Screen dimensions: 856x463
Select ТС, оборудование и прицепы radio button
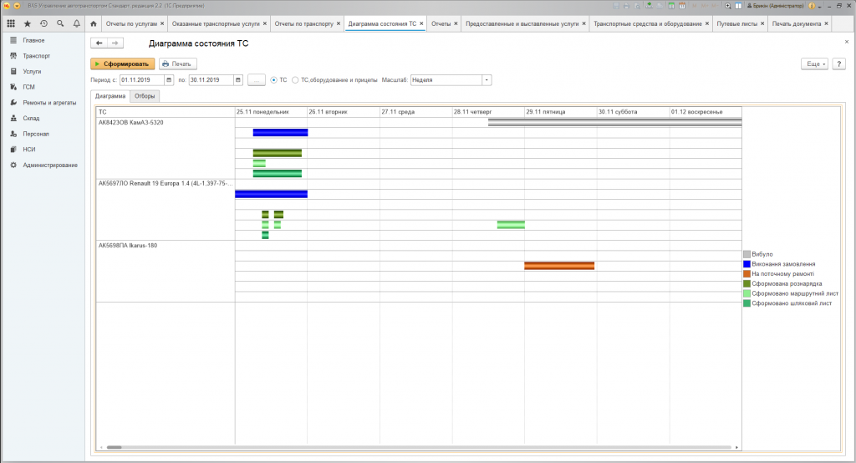pyautogui.click(x=295, y=79)
